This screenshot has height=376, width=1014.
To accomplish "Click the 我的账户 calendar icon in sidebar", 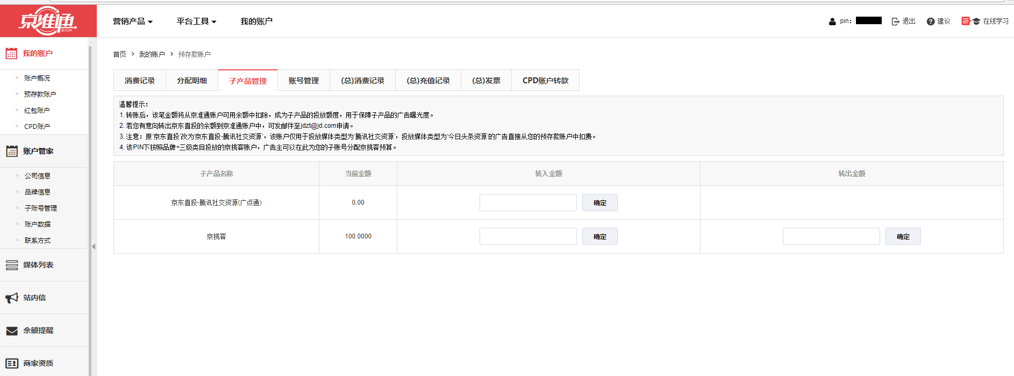I will pos(11,54).
